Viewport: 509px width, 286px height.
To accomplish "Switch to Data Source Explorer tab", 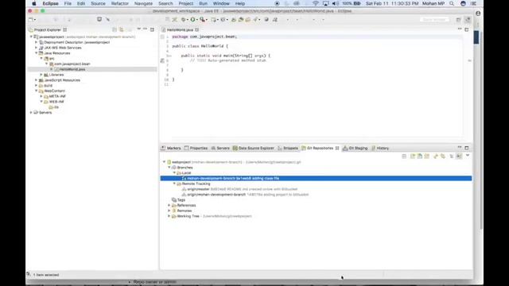I will (x=254, y=149).
